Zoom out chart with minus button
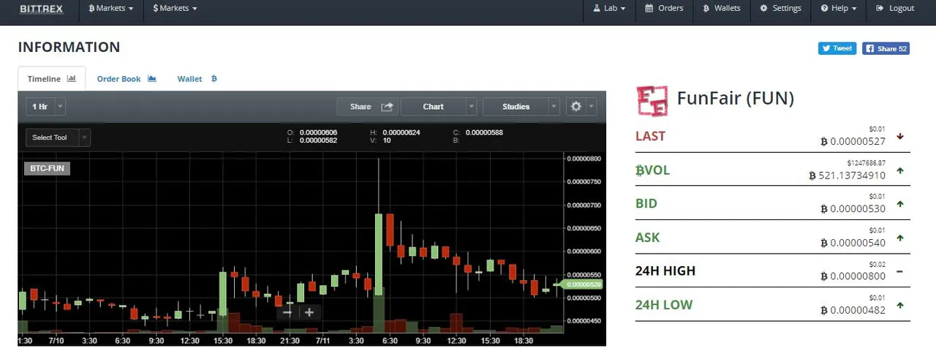Image resolution: width=936 pixels, height=362 pixels. coord(287,312)
